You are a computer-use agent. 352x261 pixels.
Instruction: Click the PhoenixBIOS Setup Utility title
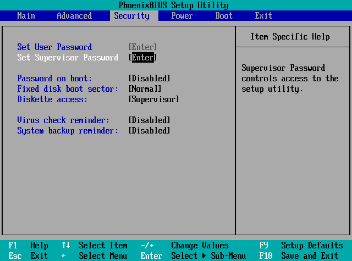(174, 5)
